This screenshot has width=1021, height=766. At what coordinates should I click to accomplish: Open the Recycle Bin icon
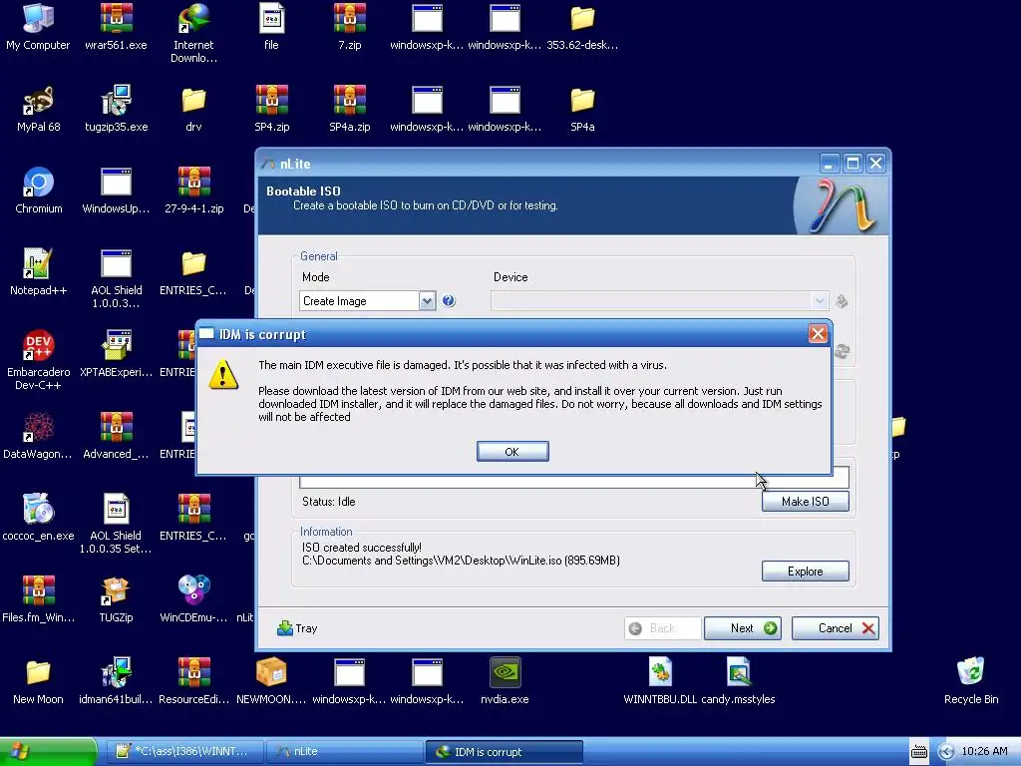971,682
